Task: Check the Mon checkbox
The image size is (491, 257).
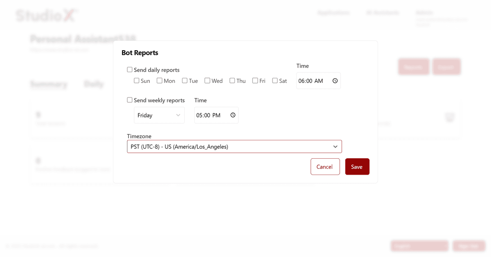Action: click(159, 81)
